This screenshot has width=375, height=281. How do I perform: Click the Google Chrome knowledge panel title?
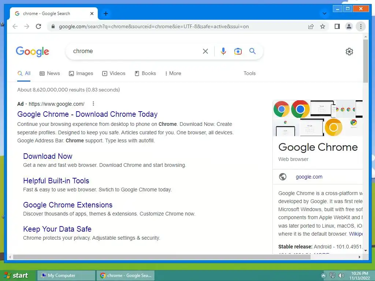318,147
